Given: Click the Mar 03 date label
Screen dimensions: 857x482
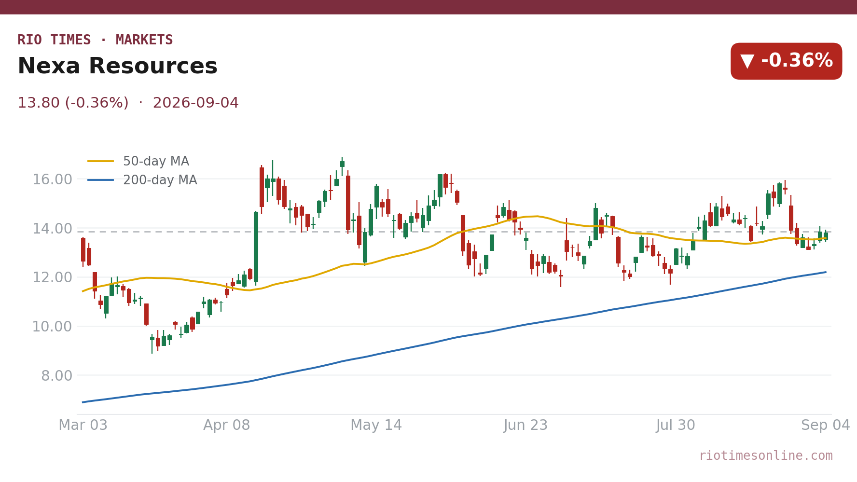Looking at the screenshot, I should (83, 426).
